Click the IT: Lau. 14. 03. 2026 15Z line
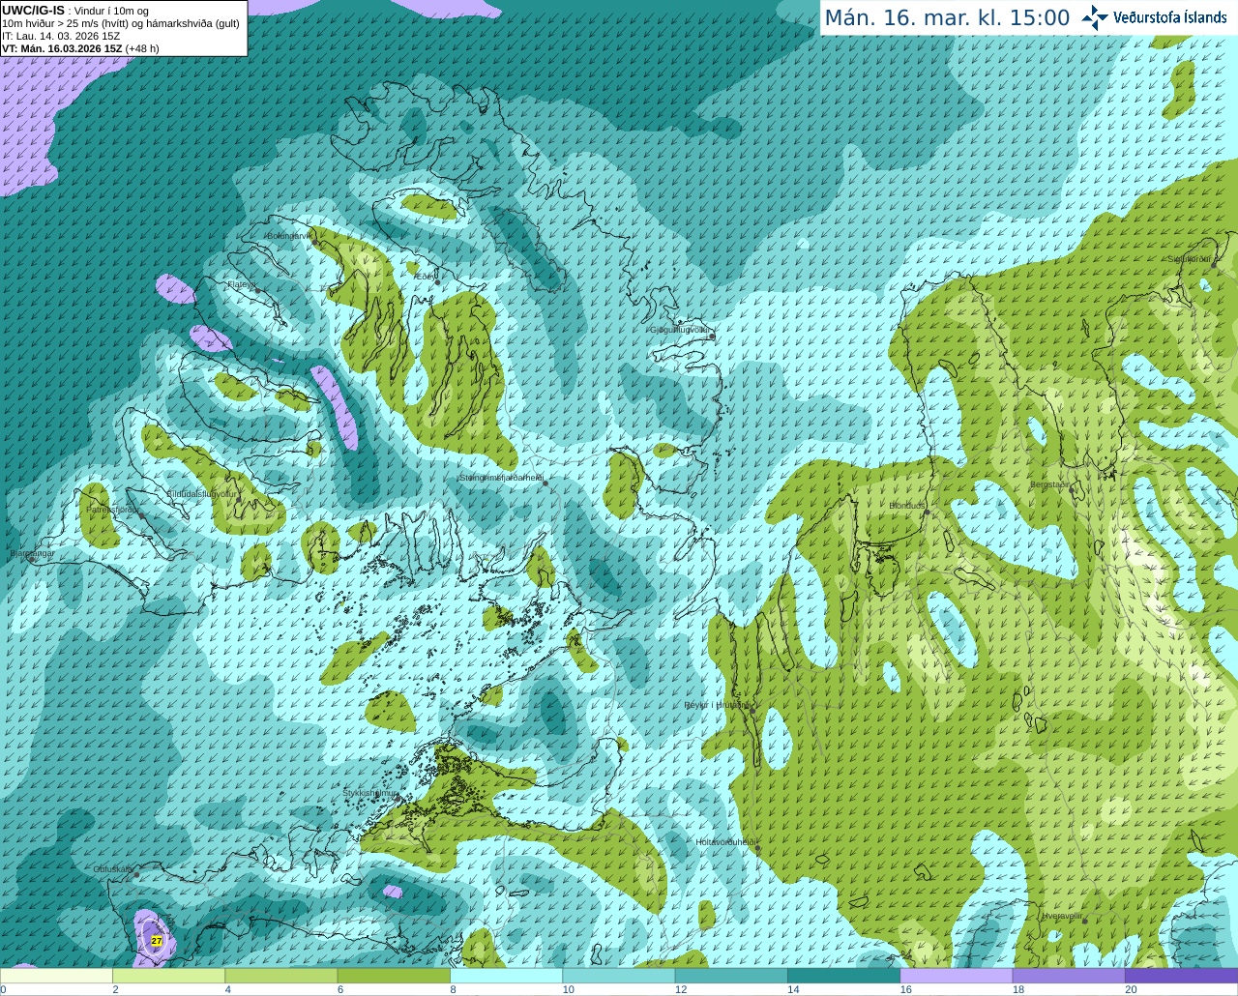 tap(61, 36)
